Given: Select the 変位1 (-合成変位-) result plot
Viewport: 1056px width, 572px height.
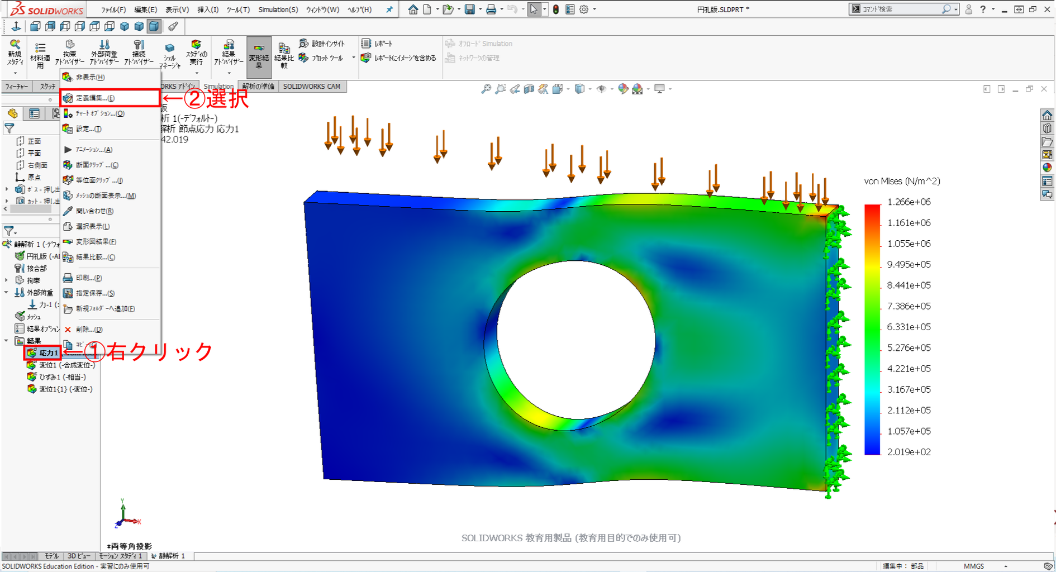Looking at the screenshot, I should tap(61, 365).
